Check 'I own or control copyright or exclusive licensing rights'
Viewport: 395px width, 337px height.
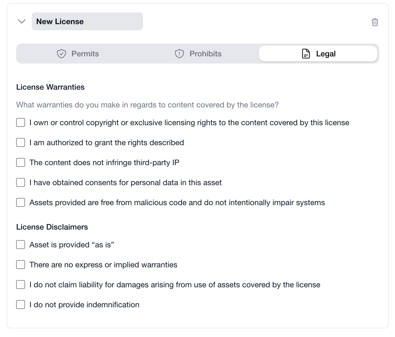point(21,122)
